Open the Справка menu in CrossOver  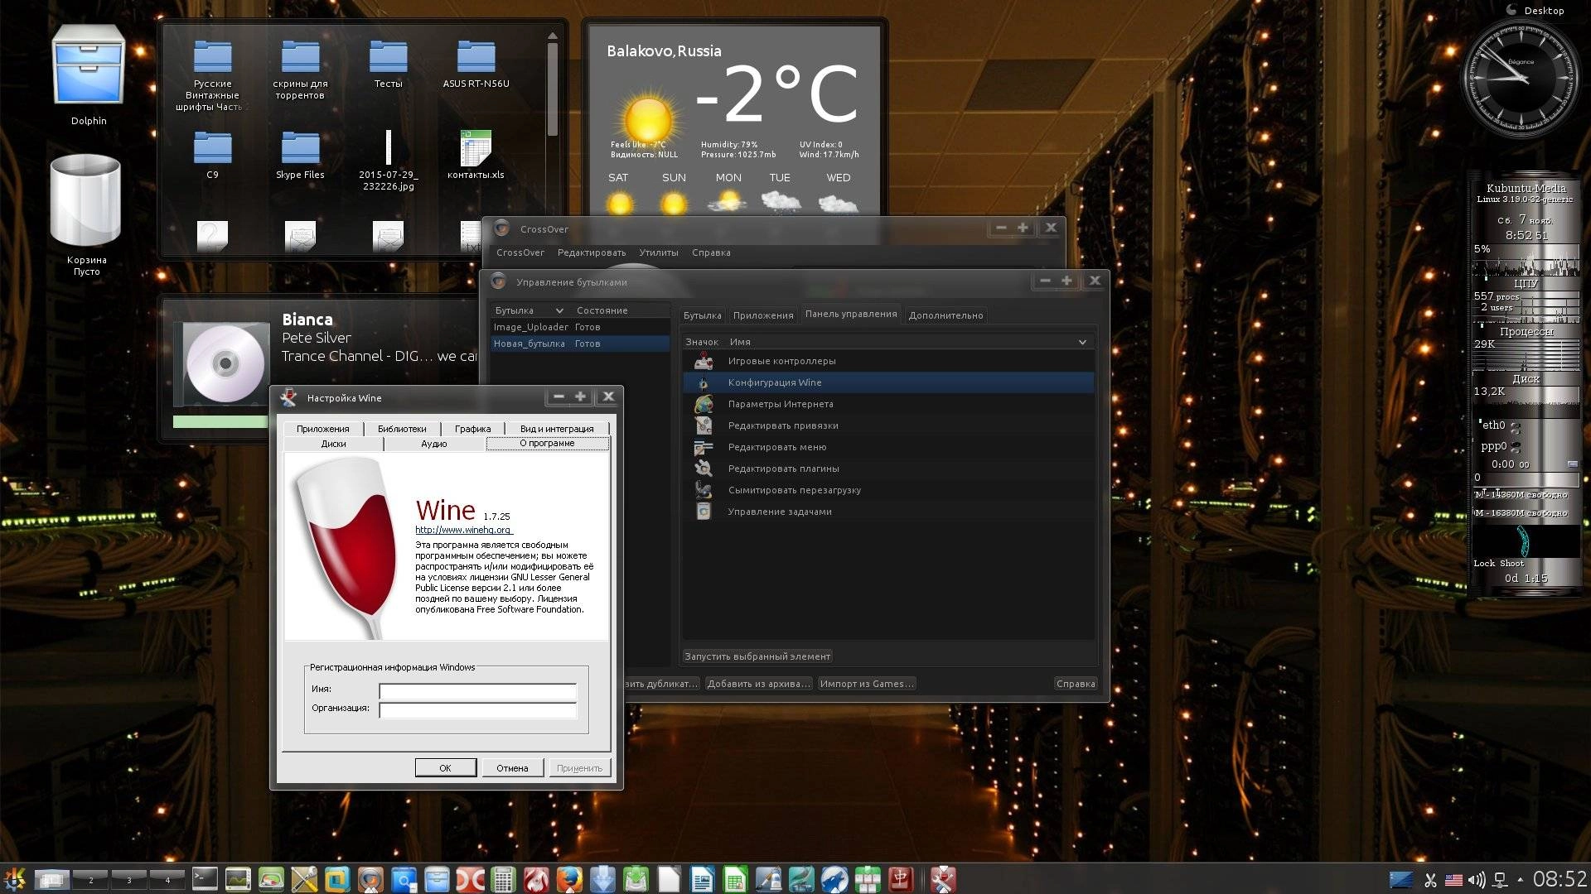pyautogui.click(x=711, y=252)
